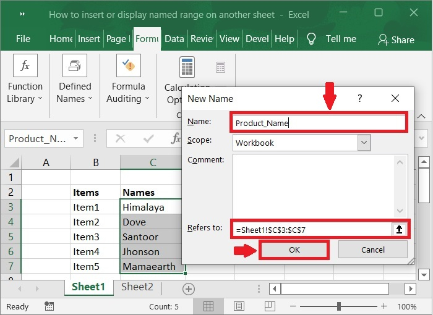The image size is (433, 315).
Task: Click the previous sheet navigation arrow
Action: 20,289
